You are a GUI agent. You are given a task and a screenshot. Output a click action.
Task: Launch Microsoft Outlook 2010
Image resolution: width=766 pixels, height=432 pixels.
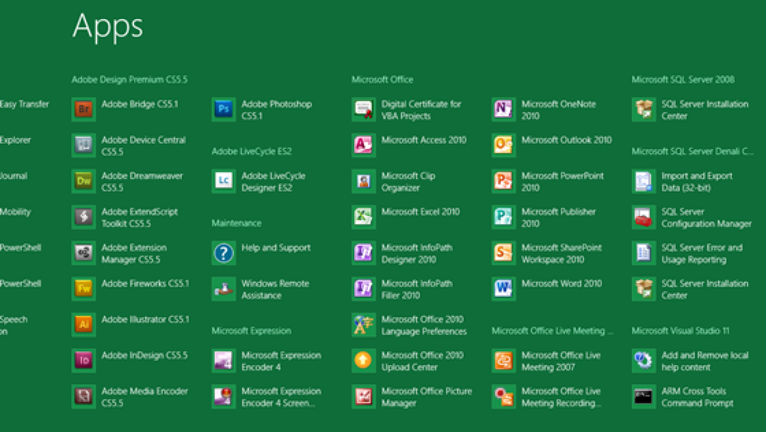(552, 145)
